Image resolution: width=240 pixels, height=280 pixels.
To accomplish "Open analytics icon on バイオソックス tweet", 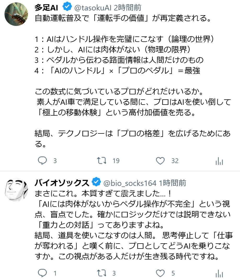I will pyautogui.click(x=219, y=273).
